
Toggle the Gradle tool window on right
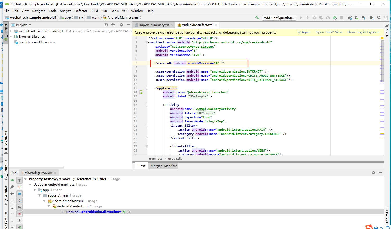click(387, 31)
